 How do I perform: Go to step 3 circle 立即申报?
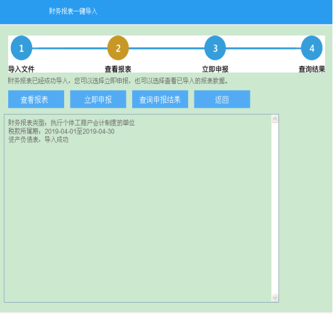coord(215,48)
